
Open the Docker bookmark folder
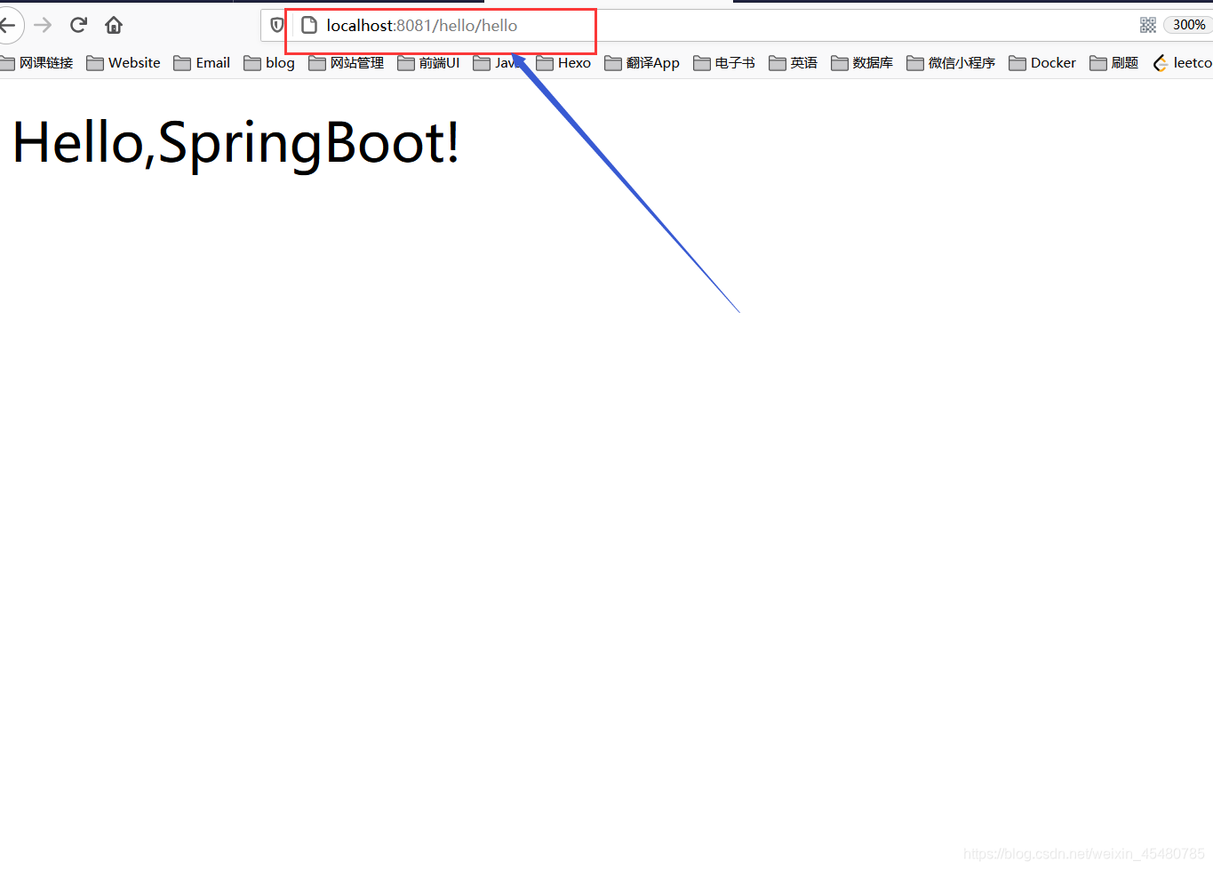tap(1042, 63)
